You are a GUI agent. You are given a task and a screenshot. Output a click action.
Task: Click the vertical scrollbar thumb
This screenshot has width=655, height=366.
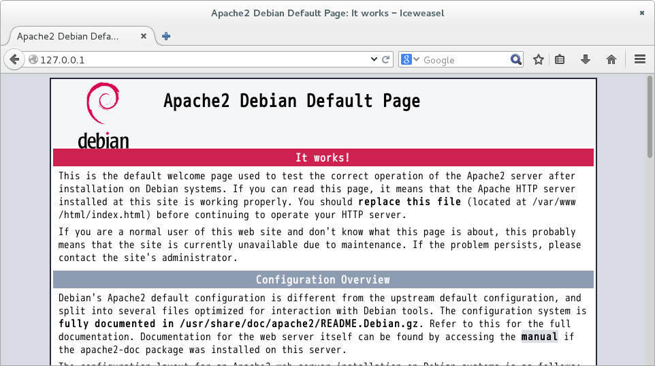[650, 117]
